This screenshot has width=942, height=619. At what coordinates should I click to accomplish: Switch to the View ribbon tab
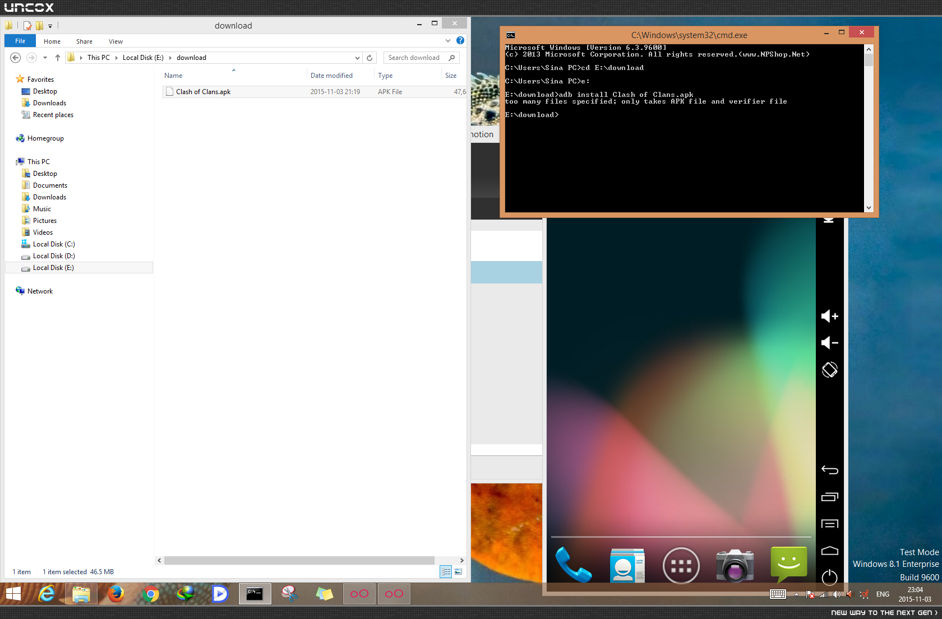[116, 41]
